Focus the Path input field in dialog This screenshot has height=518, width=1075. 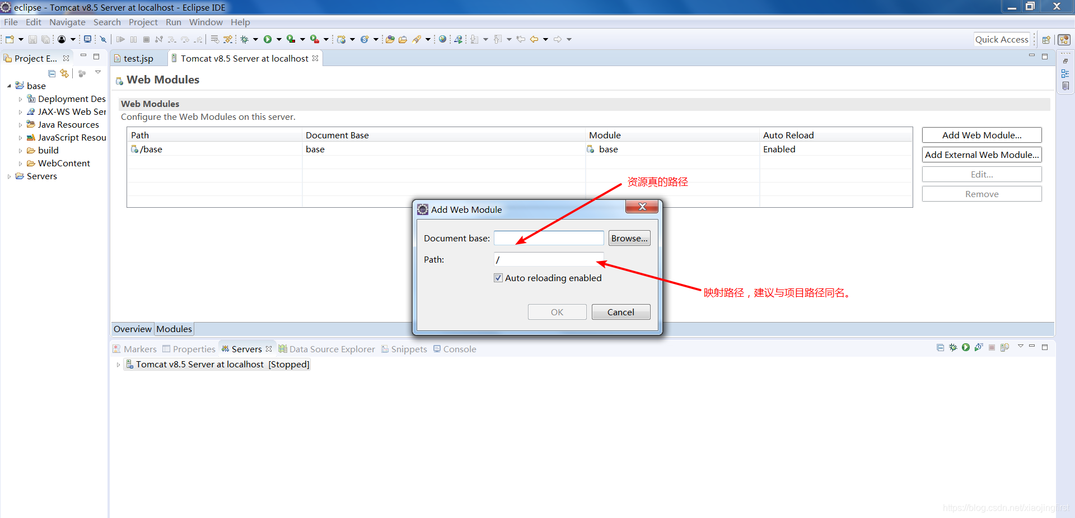[549, 259]
